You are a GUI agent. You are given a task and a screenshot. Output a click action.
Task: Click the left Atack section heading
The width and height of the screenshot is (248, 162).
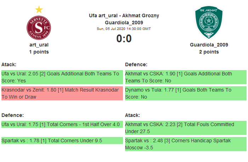pyautogui.click(x=9, y=64)
